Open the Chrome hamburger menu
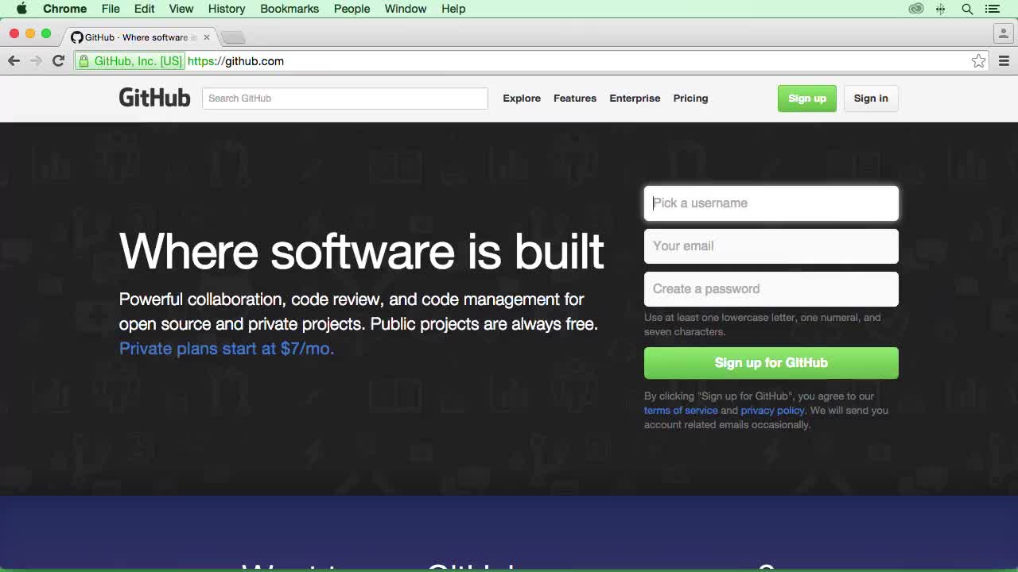The height and width of the screenshot is (572, 1018). (1004, 61)
